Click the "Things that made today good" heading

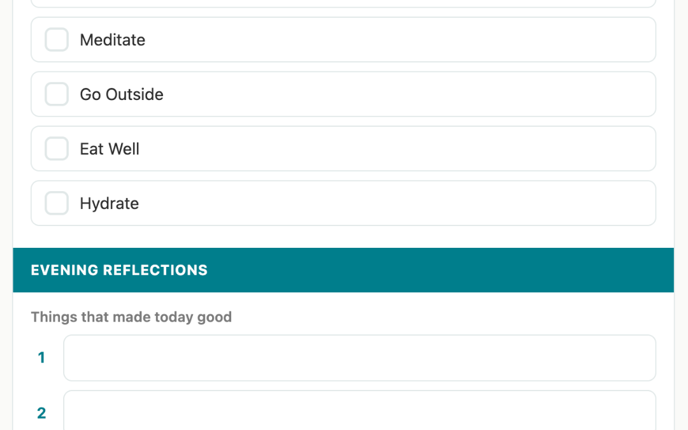point(131,317)
